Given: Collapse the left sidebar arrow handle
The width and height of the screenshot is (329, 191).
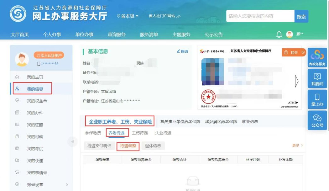Looking at the screenshot, I should pos(72,141).
